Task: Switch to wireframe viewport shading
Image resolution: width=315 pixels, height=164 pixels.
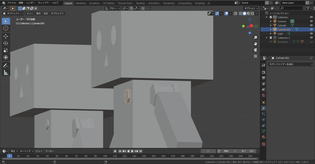Action: (241, 13)
